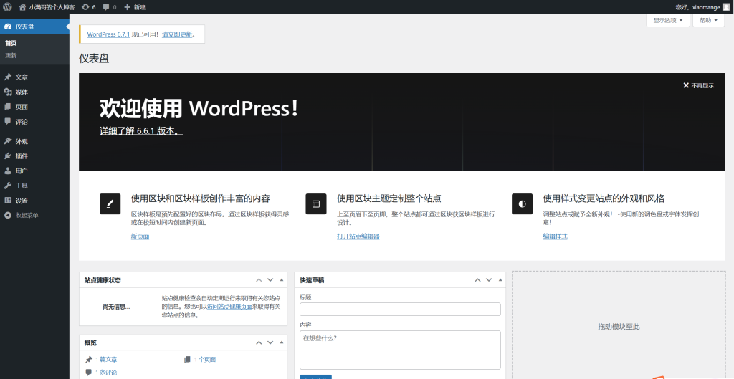Click pencil edit icon in welcome panel
The height and width of the screenshot is (379, 734).
coord(110,204)
